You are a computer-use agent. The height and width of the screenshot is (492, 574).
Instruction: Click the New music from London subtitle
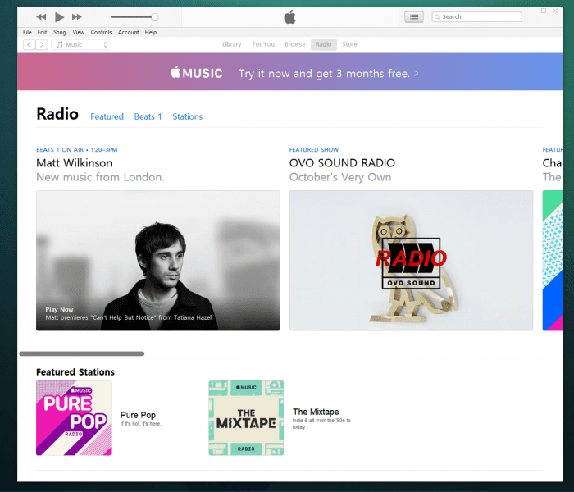pyautogui.click(x=100, y=177)
